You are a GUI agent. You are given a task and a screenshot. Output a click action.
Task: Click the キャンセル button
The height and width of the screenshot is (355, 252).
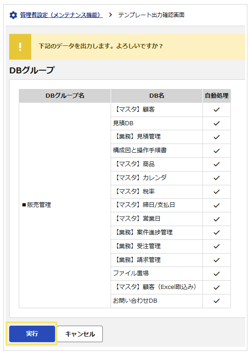pos(80,334)
